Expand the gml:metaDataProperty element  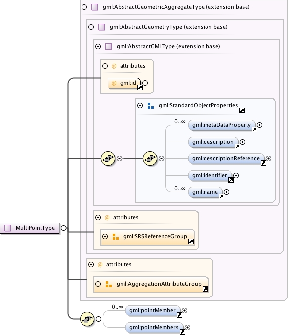[260, 125]
